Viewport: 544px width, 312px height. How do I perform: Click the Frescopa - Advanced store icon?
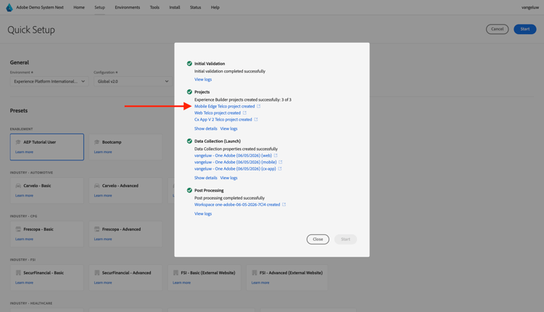pos(96,229)
